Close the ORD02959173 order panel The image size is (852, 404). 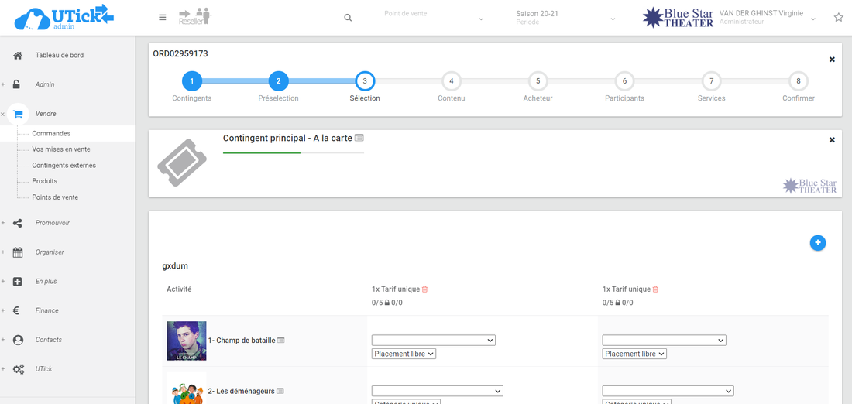(832, 60)
